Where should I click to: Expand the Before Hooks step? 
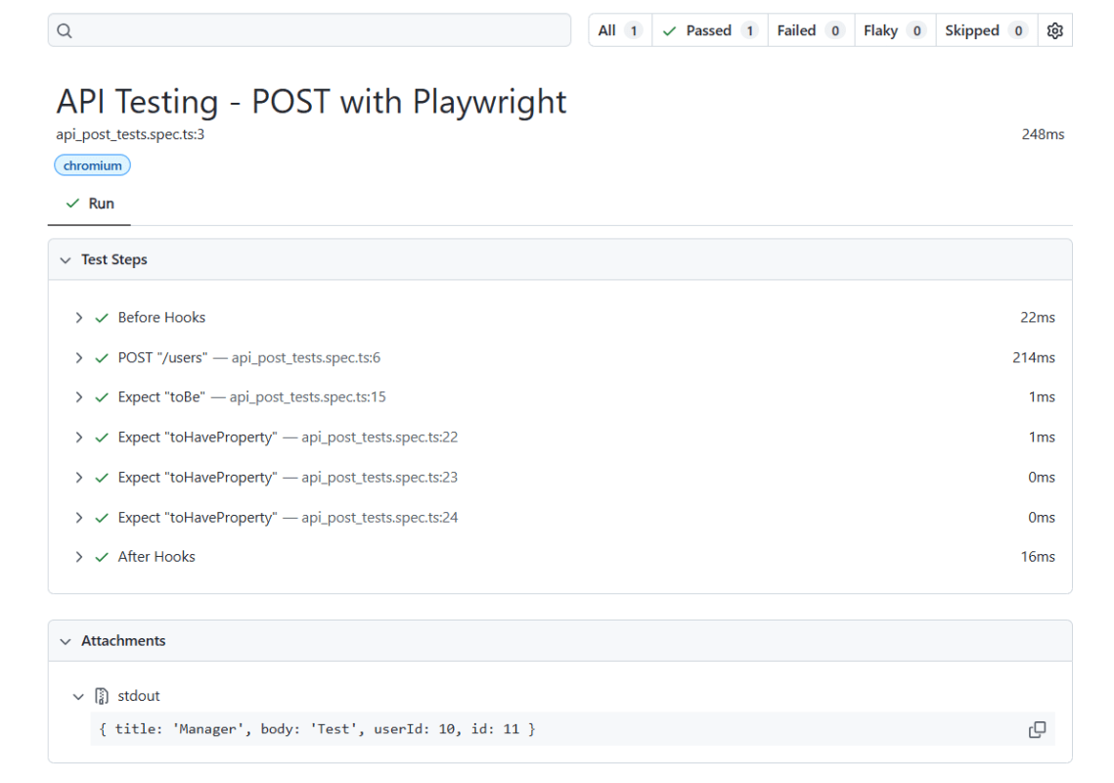click(x=79, y=318)
